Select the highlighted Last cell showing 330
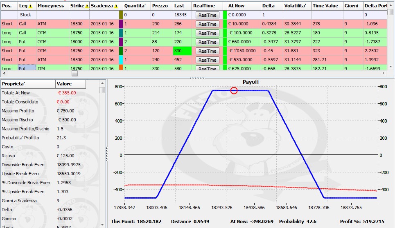The height and width of the screenshot is (228, 395). (183, 51)
